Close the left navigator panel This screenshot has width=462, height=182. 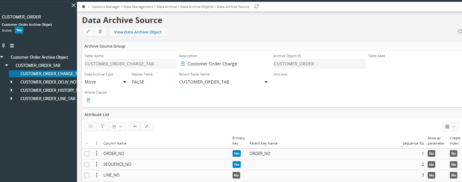coord(73,5)
